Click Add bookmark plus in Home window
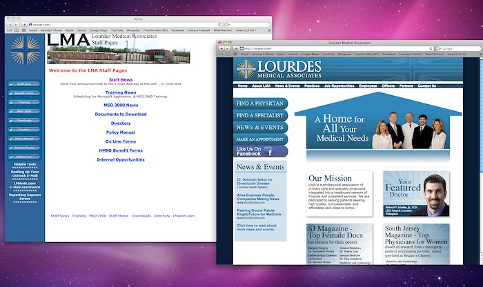 24,25
